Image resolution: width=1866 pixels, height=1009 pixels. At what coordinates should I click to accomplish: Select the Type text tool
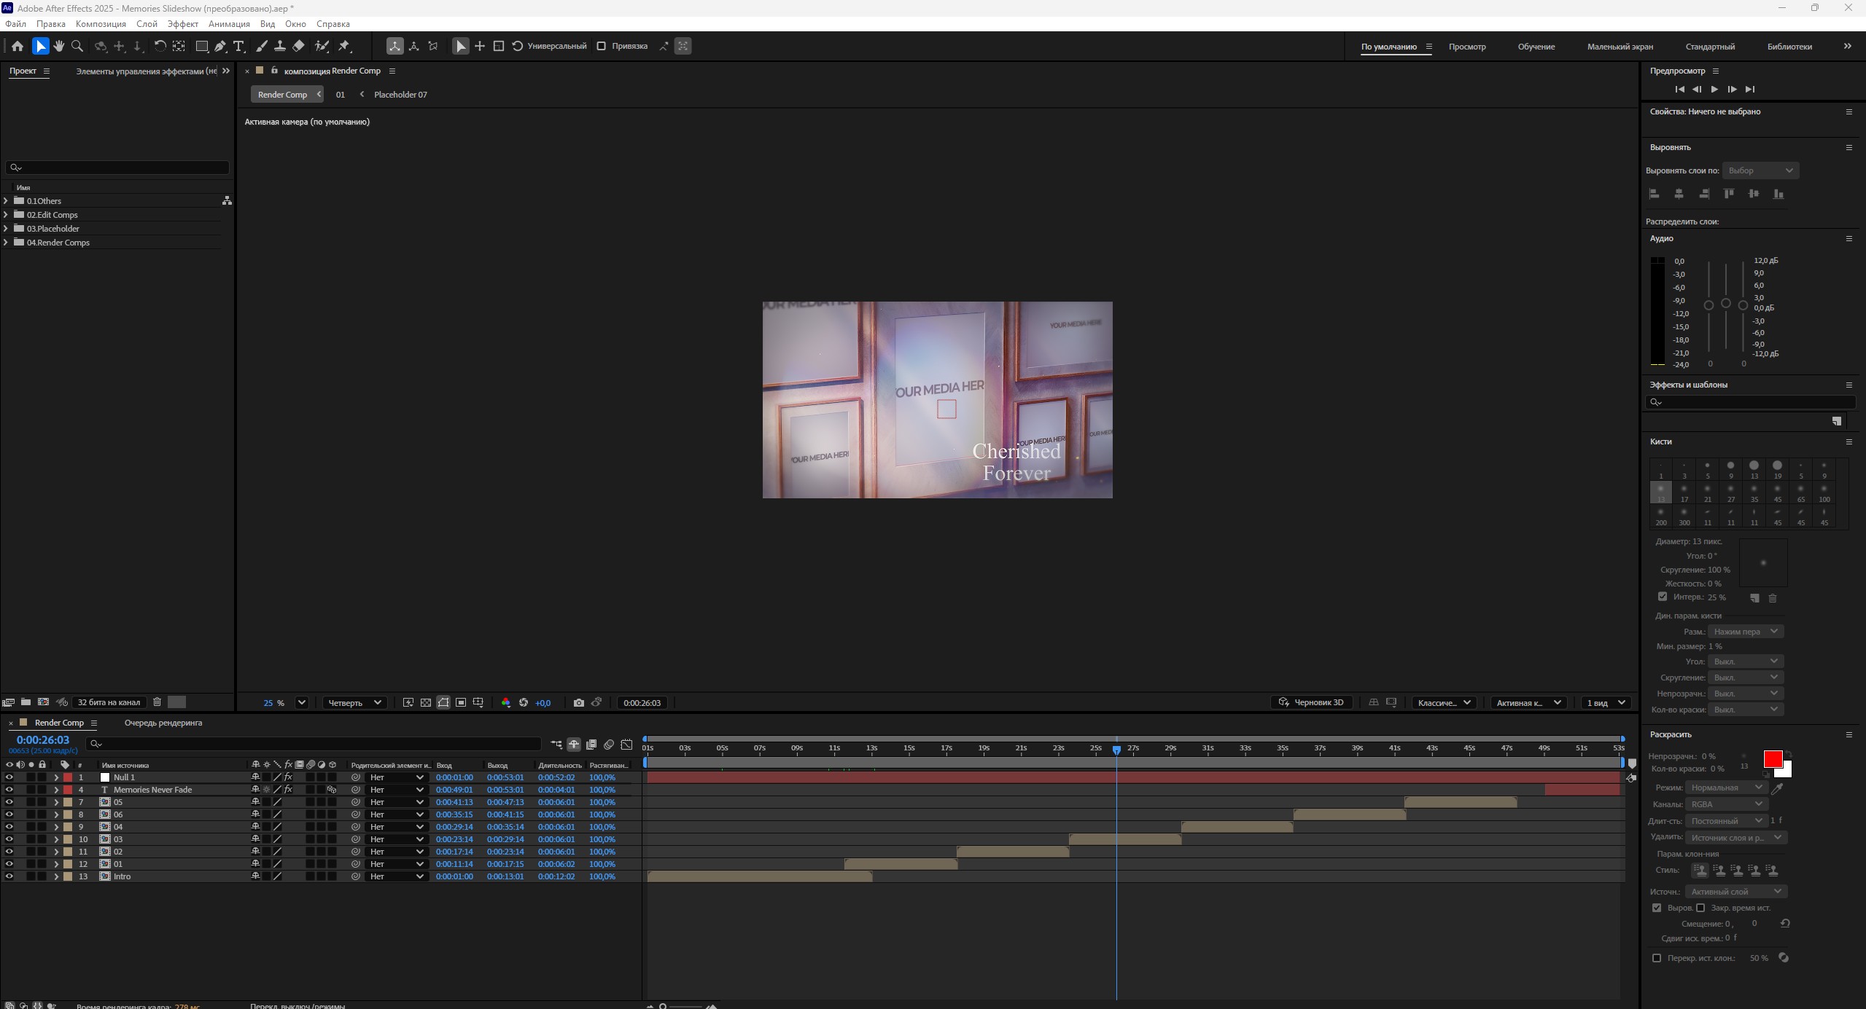(x=238, y=46)
